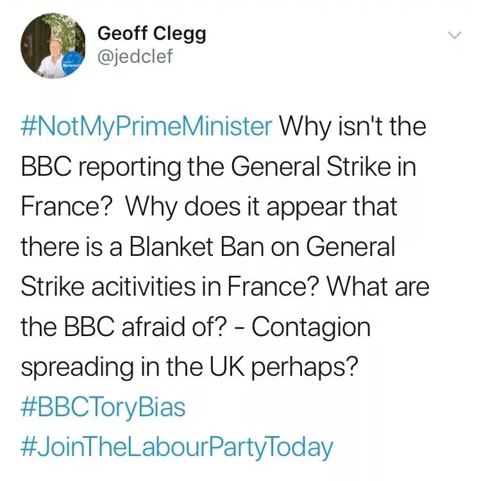Click the blue badge on the avatar
This screenshot has width=481, height=481.
click(72, 63)
